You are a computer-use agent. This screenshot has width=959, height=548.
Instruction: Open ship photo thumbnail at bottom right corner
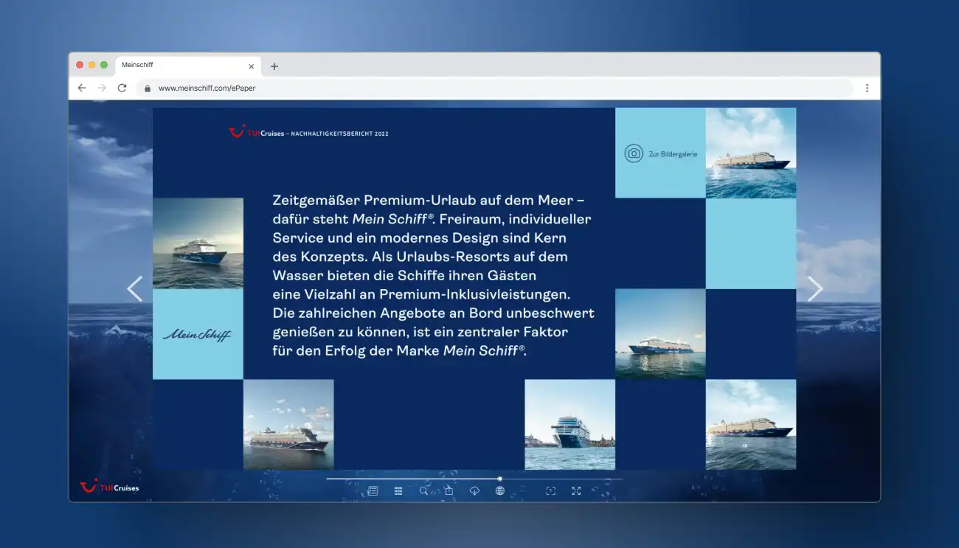point(751,425)
